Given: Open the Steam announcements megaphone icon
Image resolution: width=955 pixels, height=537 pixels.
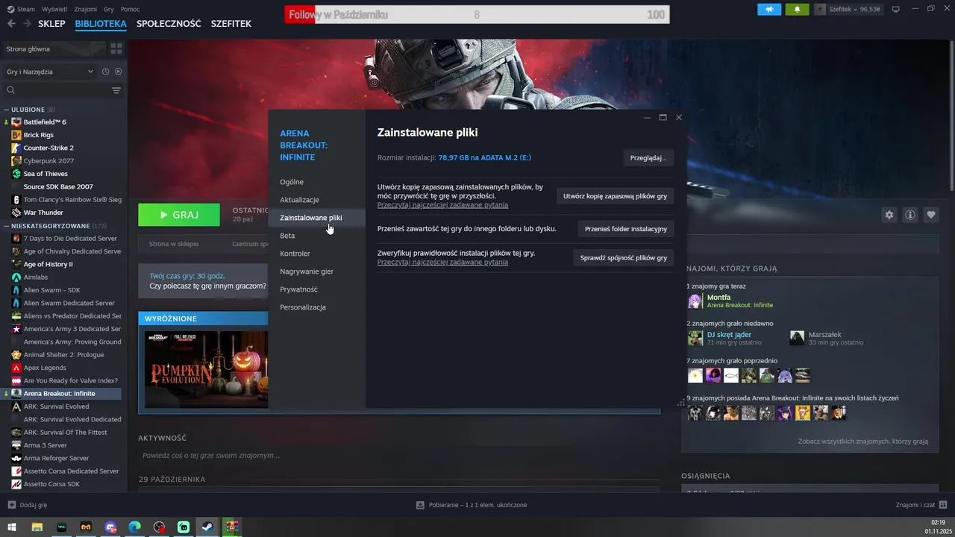Looking at the screenshot, I should point(769,9).
